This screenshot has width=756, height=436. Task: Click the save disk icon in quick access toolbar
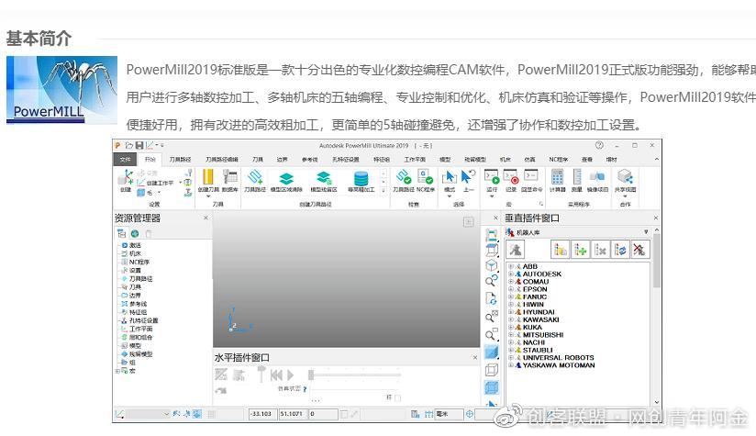139,145
